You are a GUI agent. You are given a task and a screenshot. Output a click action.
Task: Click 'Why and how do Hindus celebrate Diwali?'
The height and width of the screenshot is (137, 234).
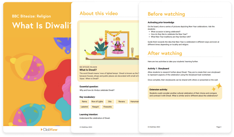point(97,90)
